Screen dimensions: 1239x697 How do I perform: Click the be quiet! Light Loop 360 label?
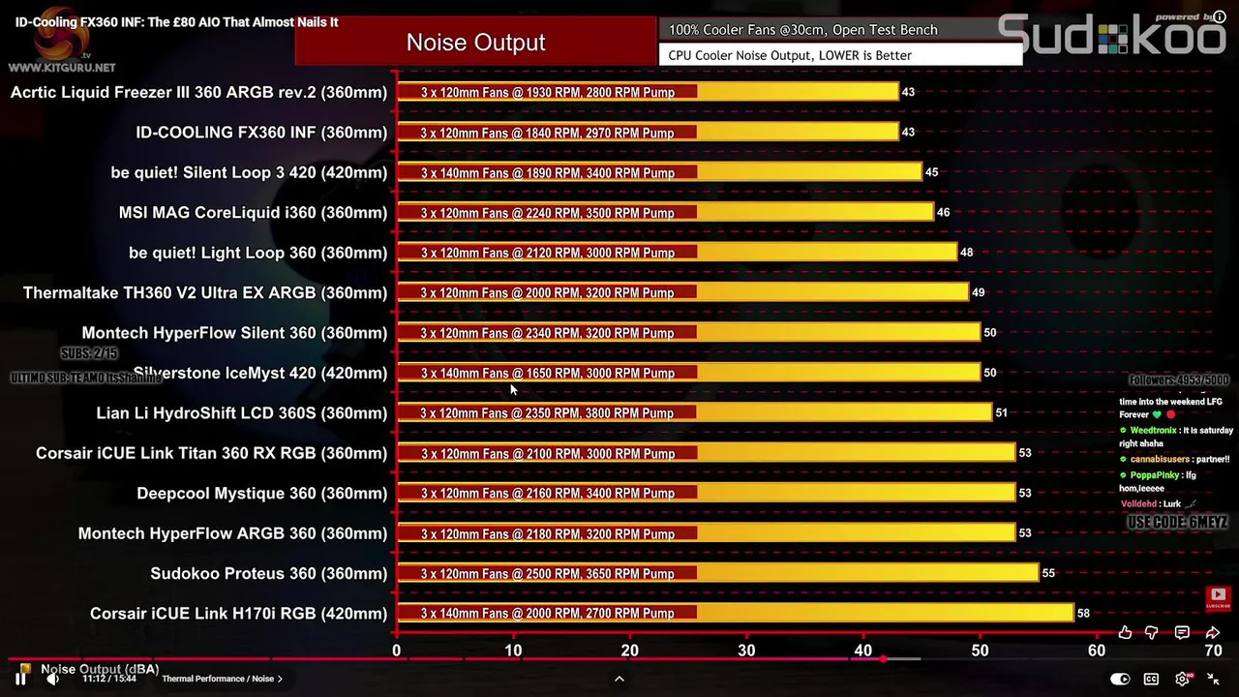coord(257,253)
